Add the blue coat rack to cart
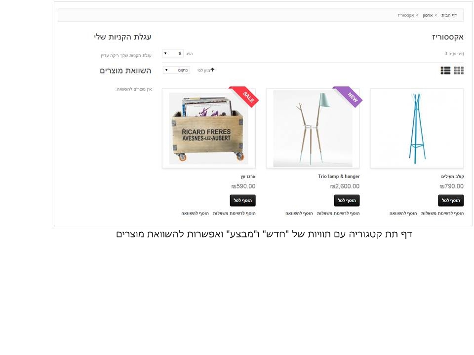 [451, 201]
